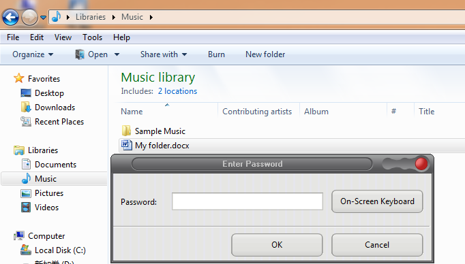Open the Help menu
465x264 pixels.
121,37
